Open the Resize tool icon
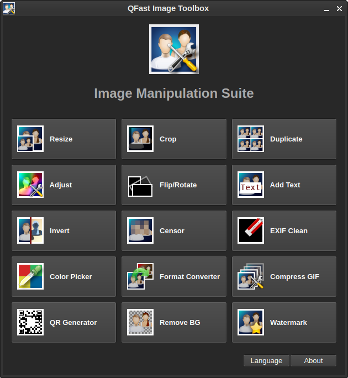This screenshot has width=348, height=378. click(x=30, y=139)
